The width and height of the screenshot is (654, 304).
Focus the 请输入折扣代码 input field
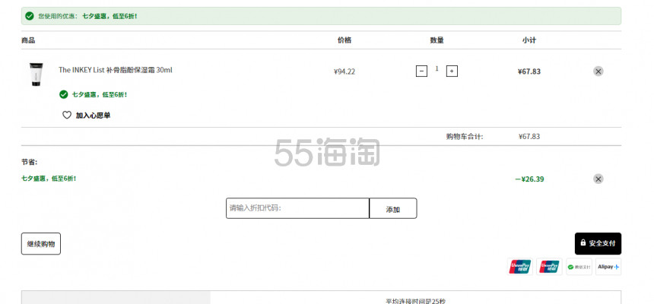pos(297,208)
